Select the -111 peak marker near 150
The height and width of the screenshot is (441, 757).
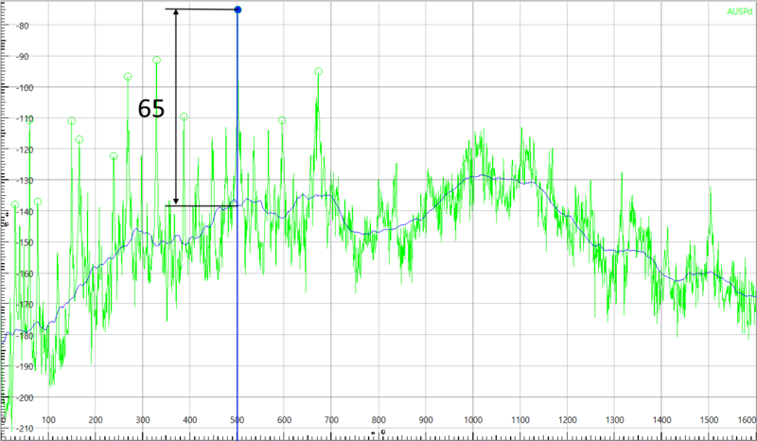point(72,121)
